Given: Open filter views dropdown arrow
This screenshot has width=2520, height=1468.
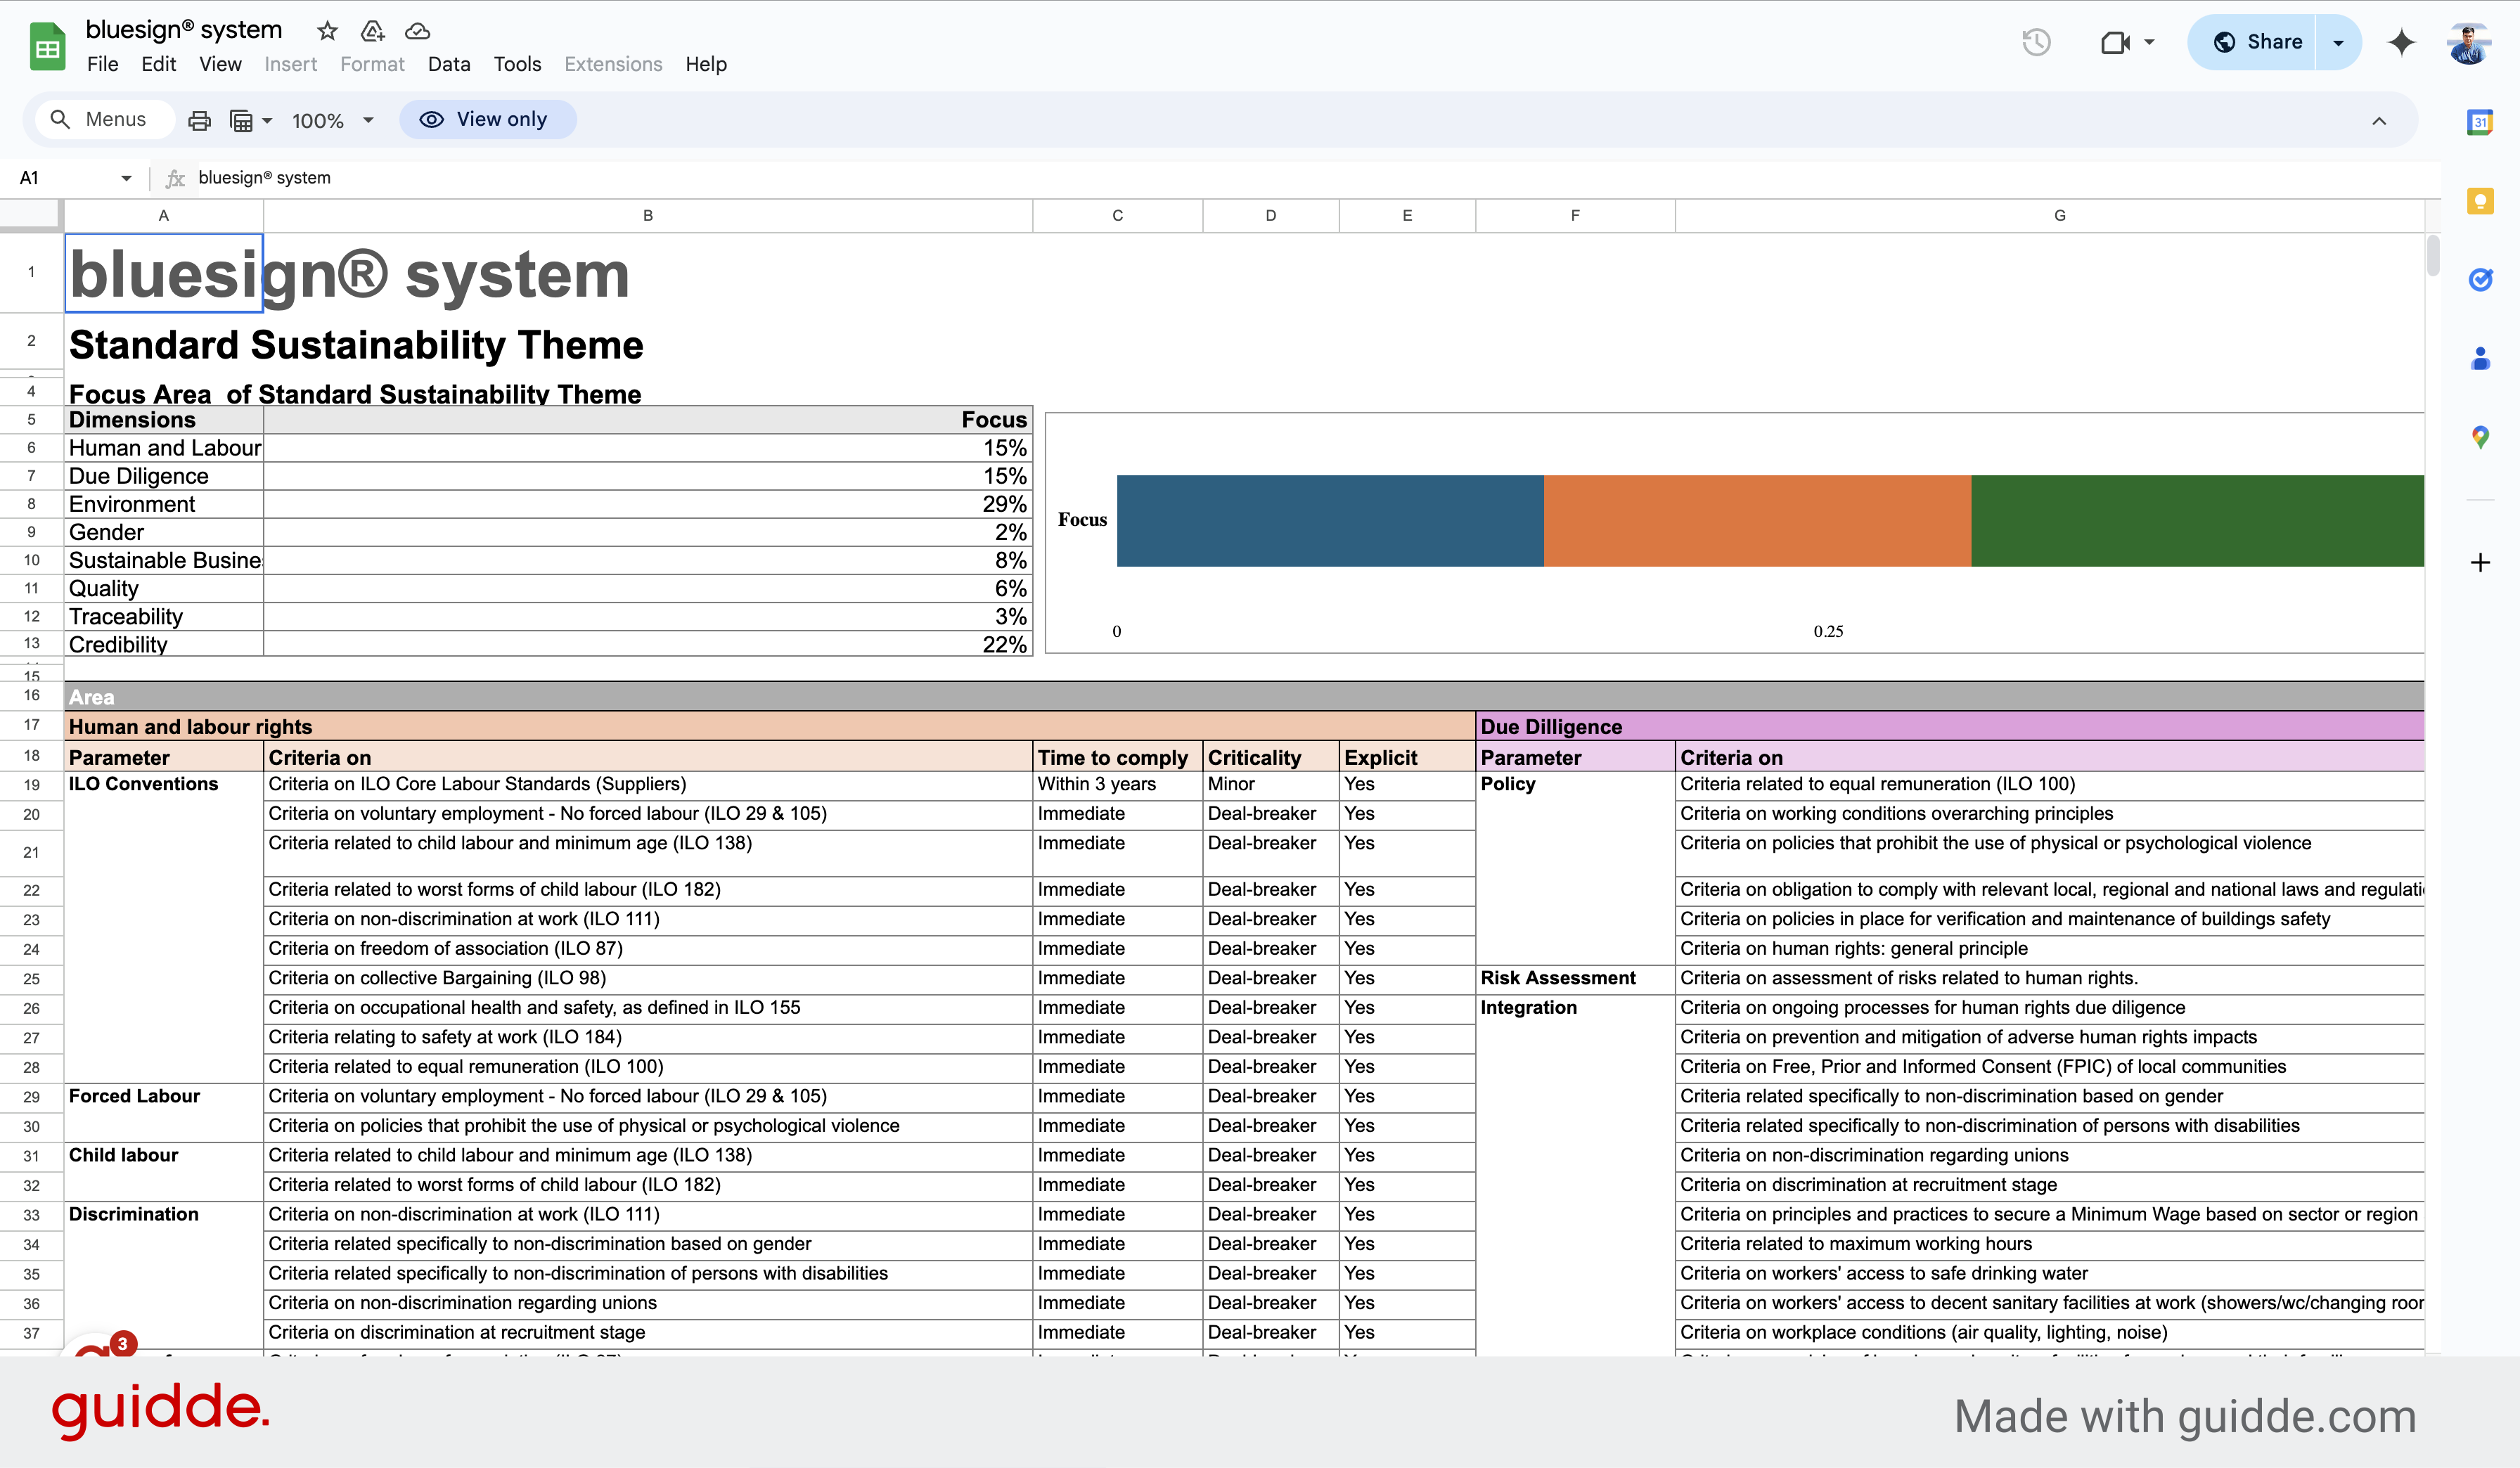Looking at the screenshot, I should pyautogui.click(x=267, y=120).
